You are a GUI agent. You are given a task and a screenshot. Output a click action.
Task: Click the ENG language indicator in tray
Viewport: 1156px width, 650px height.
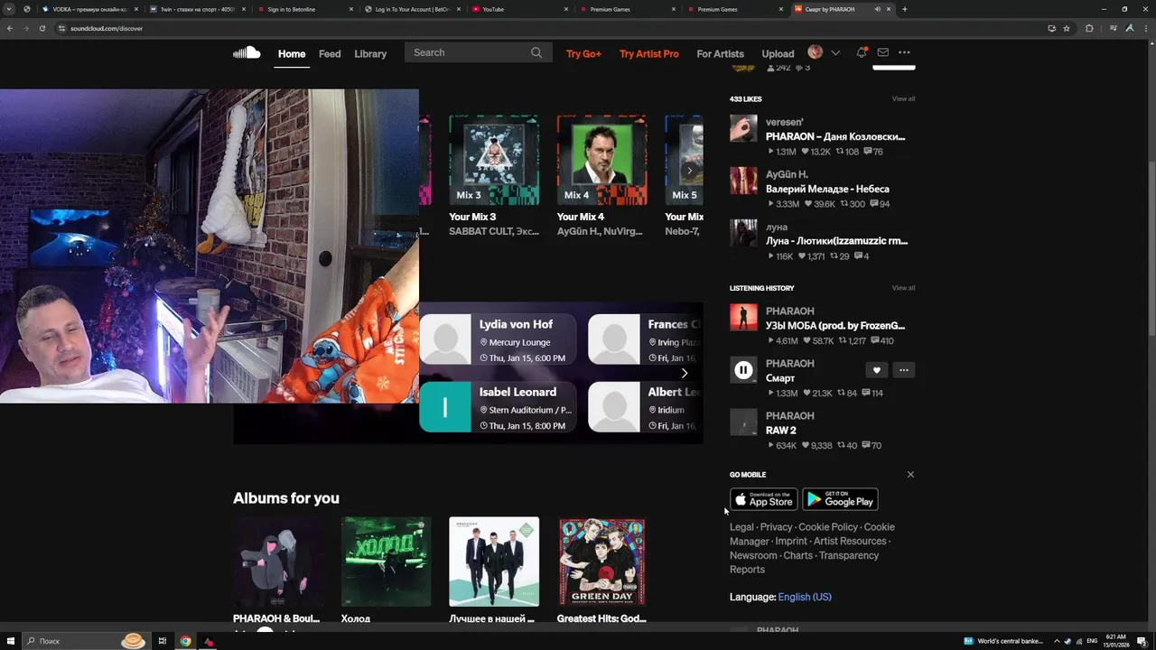1092,641
